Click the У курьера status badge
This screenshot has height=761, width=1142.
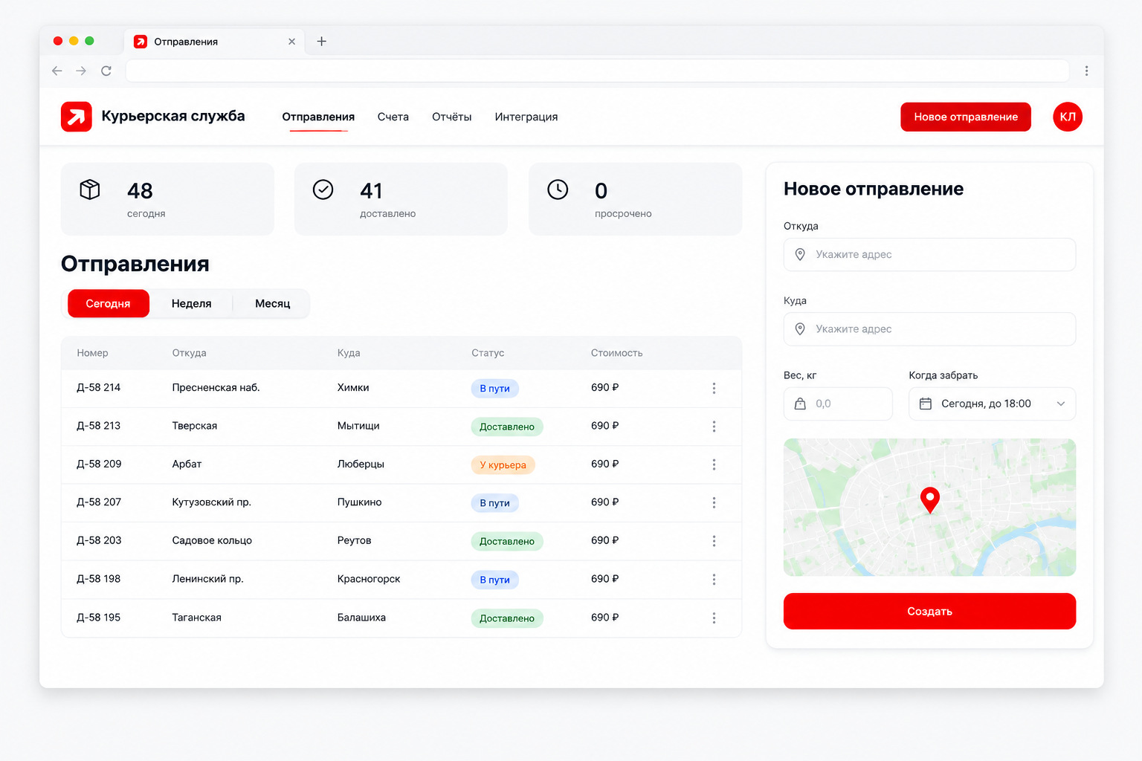point(503,464)
